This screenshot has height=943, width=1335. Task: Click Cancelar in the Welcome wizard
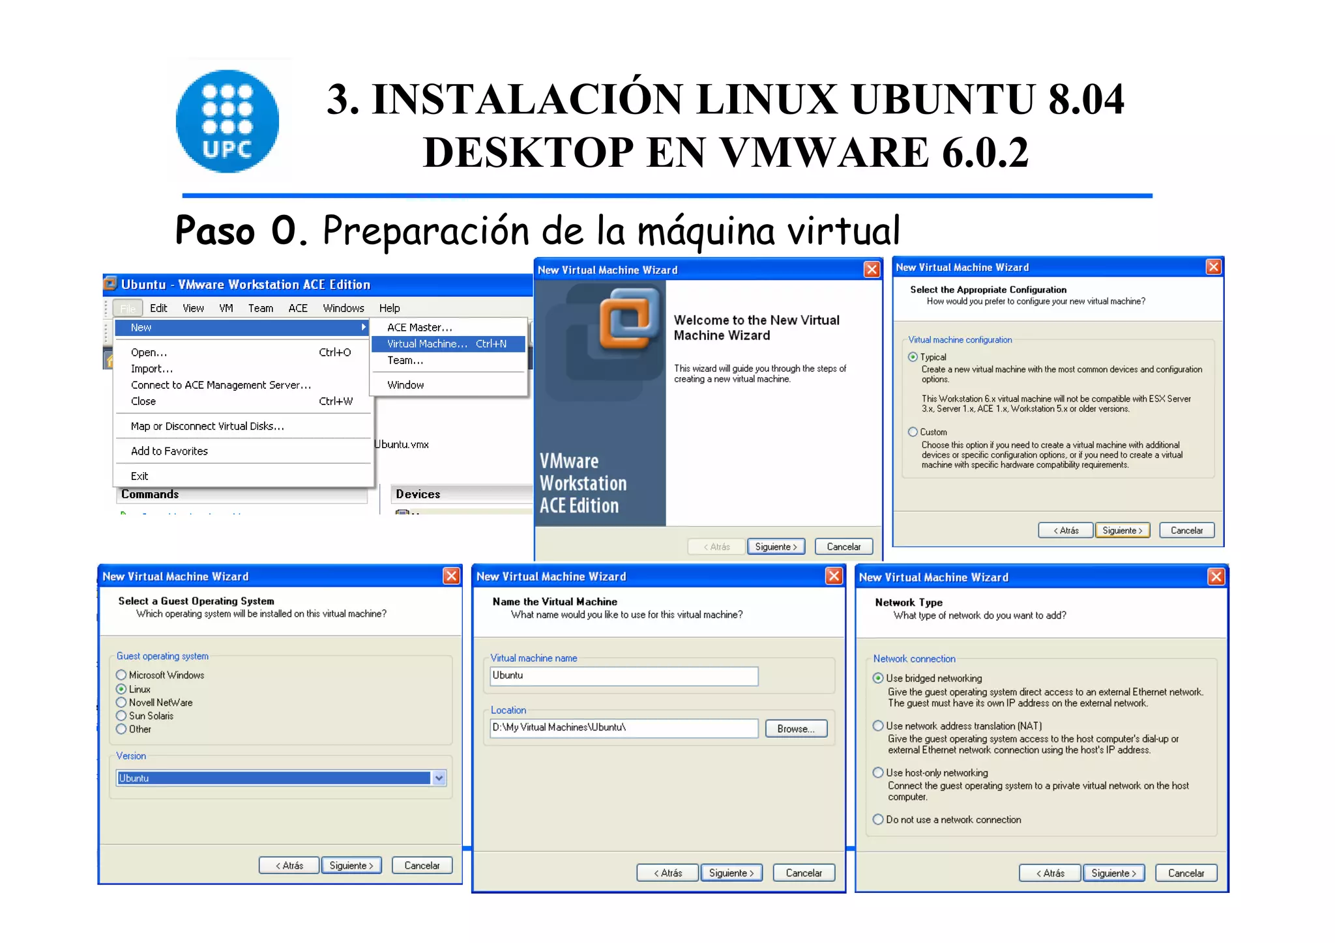click(844, 546)
